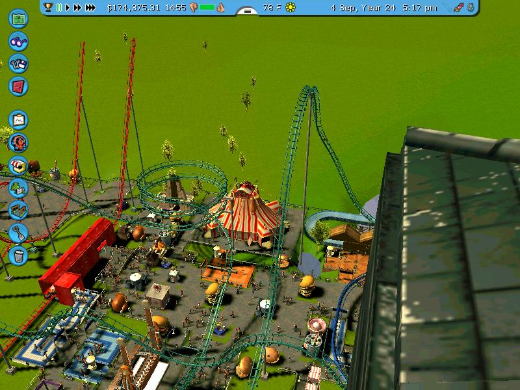Screen dimensions: 520x390
Task: Select the trash can delete tool
Action: [18, 255]
